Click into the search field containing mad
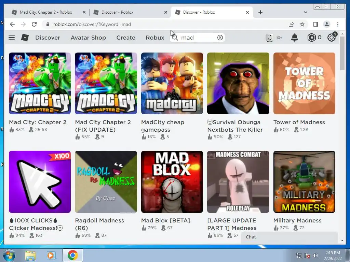 [198, 38]
